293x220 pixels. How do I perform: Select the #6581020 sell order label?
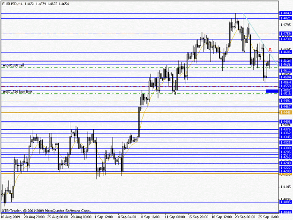click(14, 65)
